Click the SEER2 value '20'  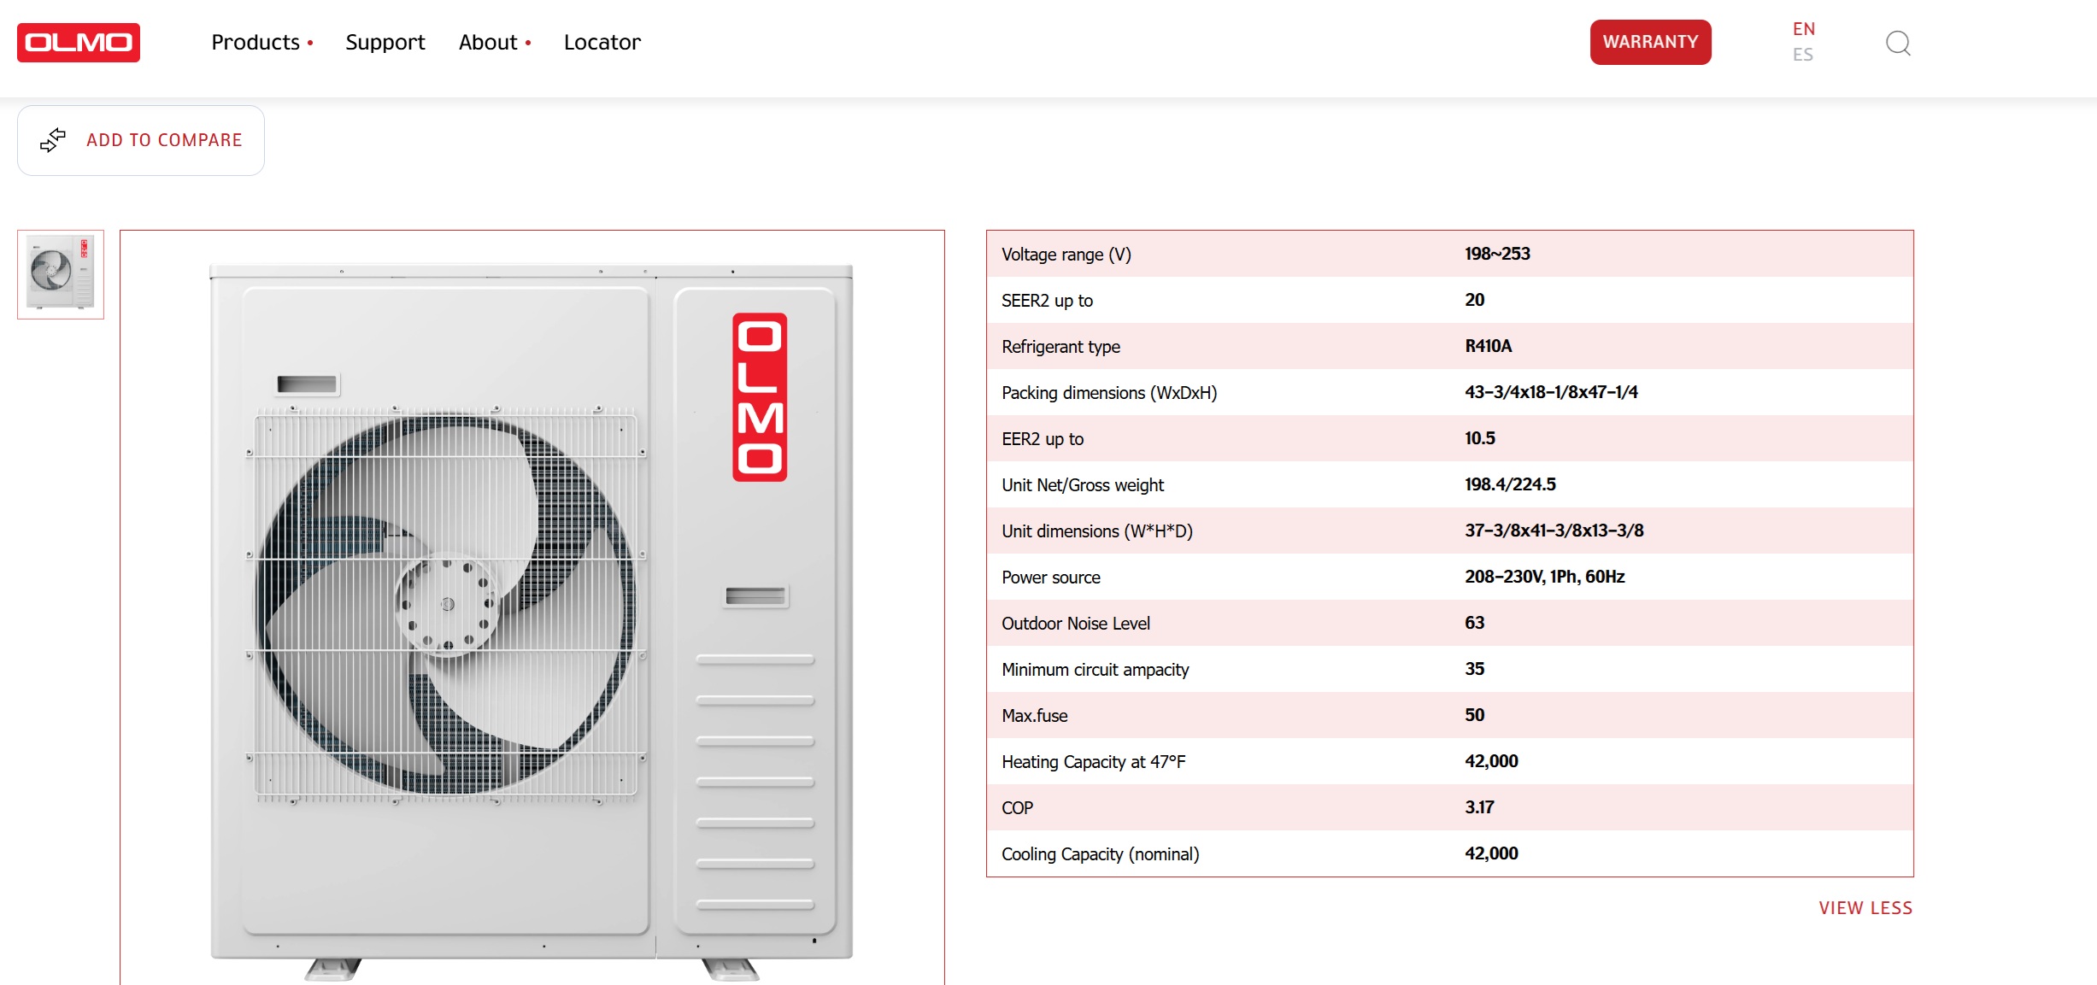click(x=1475, y=300)
